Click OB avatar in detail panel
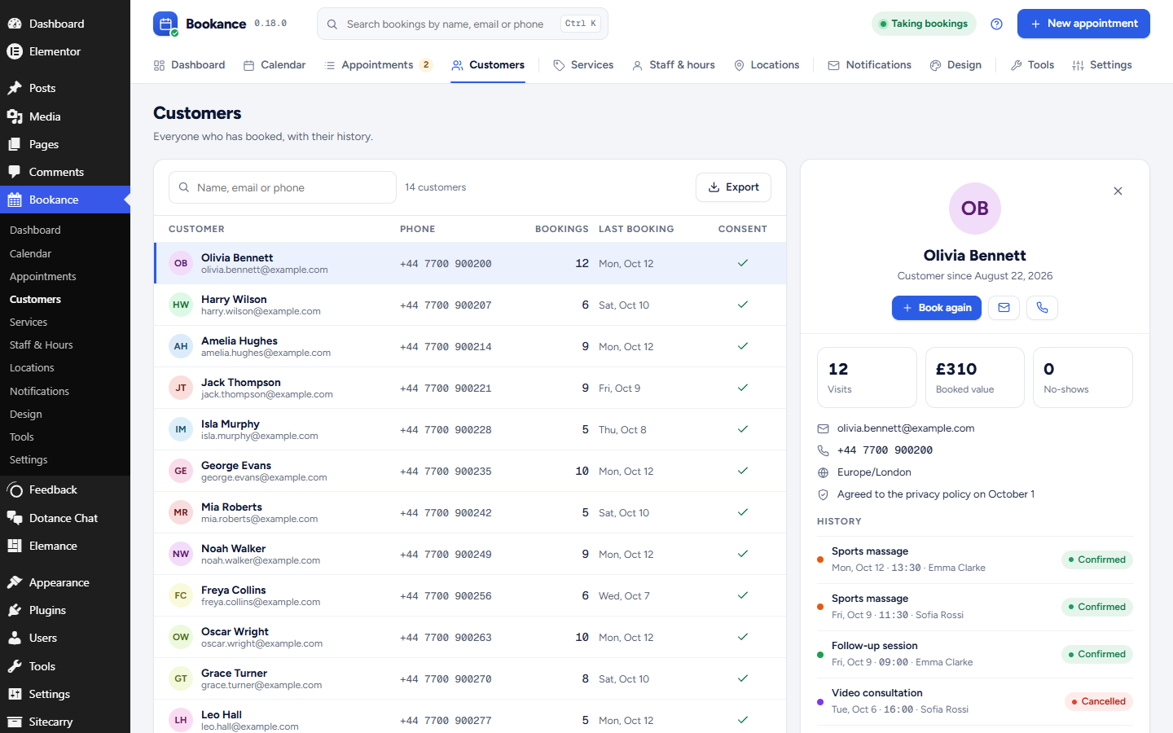Image resolution: width=1173 pixels, height=733 pixels. point(974,208)
